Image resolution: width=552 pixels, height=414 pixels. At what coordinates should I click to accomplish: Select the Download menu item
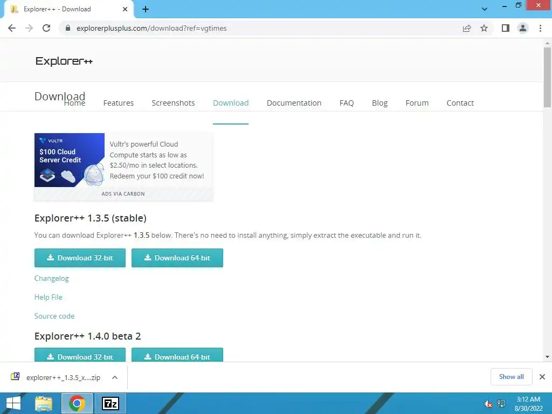pos(231,103)
